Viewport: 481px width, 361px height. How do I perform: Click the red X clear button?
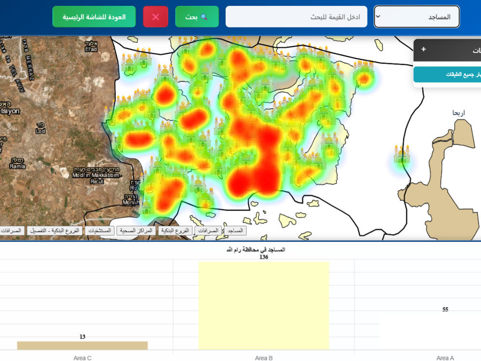155,16
